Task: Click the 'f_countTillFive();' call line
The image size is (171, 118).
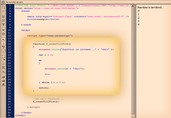Action: coord(46,102)
